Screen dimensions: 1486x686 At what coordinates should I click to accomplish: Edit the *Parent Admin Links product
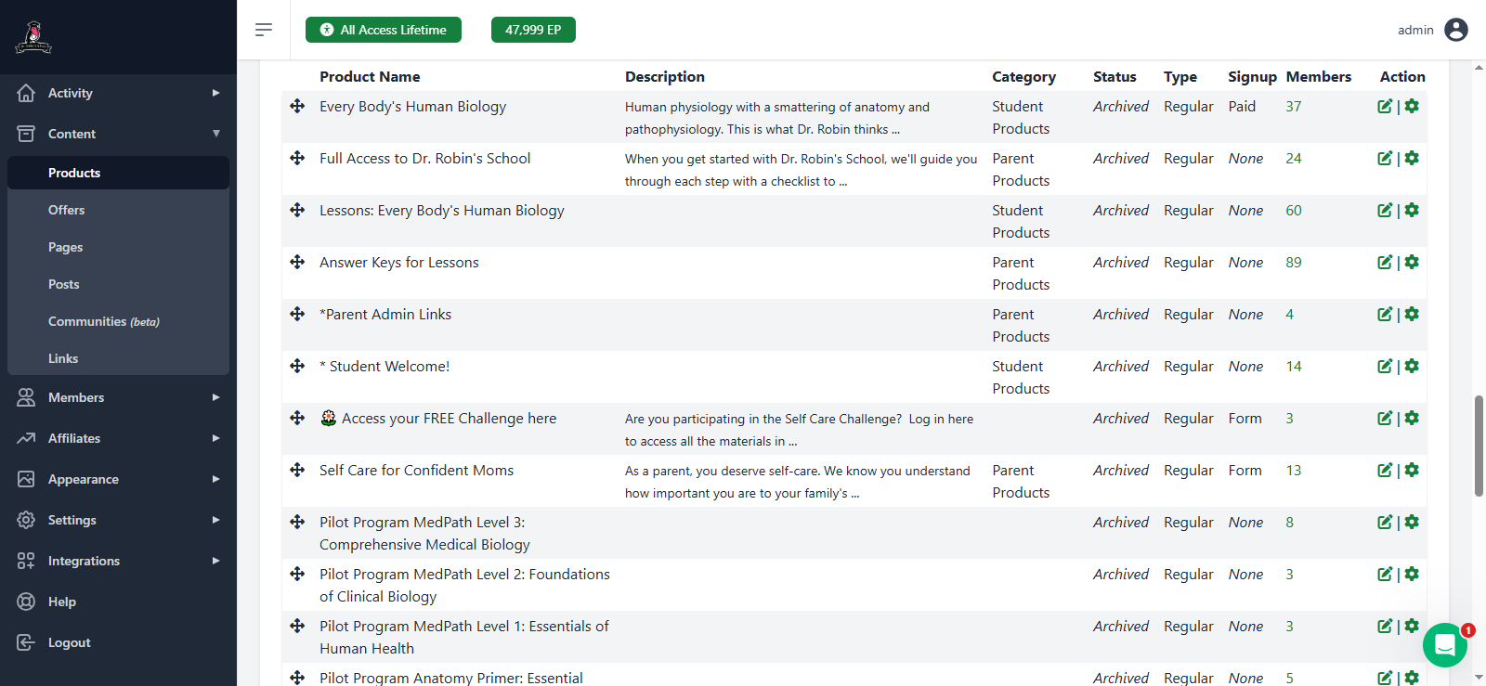pyautogui.click(x=1385, y=315)
